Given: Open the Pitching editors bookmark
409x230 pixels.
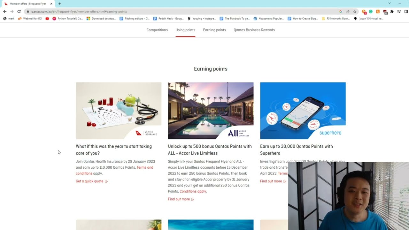Looking at the screenshot, I should tap(135, 19).
